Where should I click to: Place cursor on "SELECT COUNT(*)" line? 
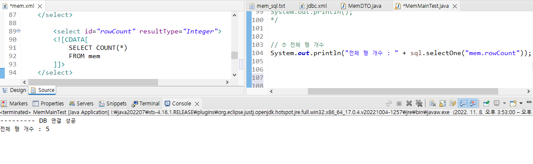(x=98, y=48)
